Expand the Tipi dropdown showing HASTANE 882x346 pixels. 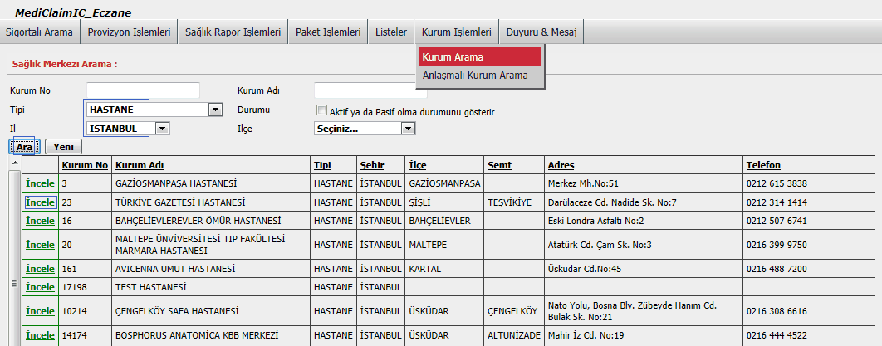point(216,110)
